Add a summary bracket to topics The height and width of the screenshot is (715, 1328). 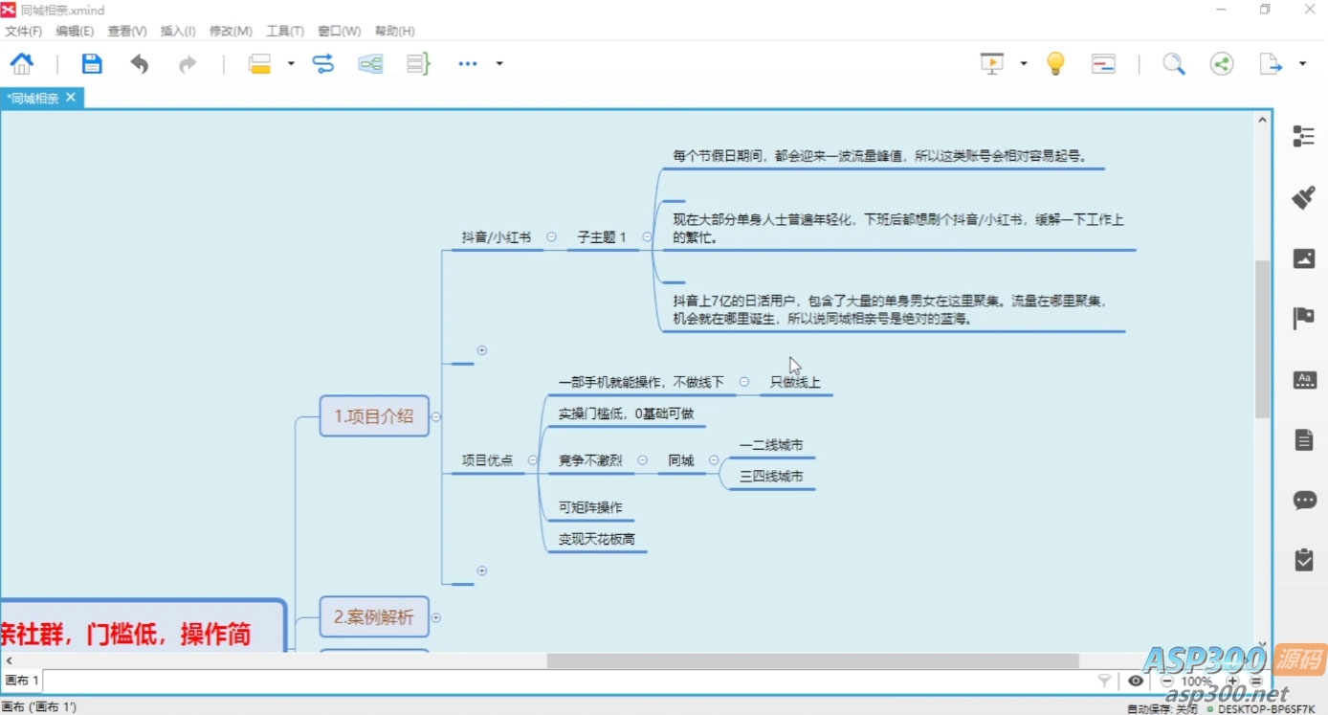[x=418, y=64]
